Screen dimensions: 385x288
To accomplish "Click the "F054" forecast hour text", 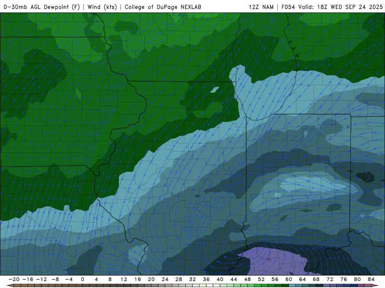I will pos(288,7).
